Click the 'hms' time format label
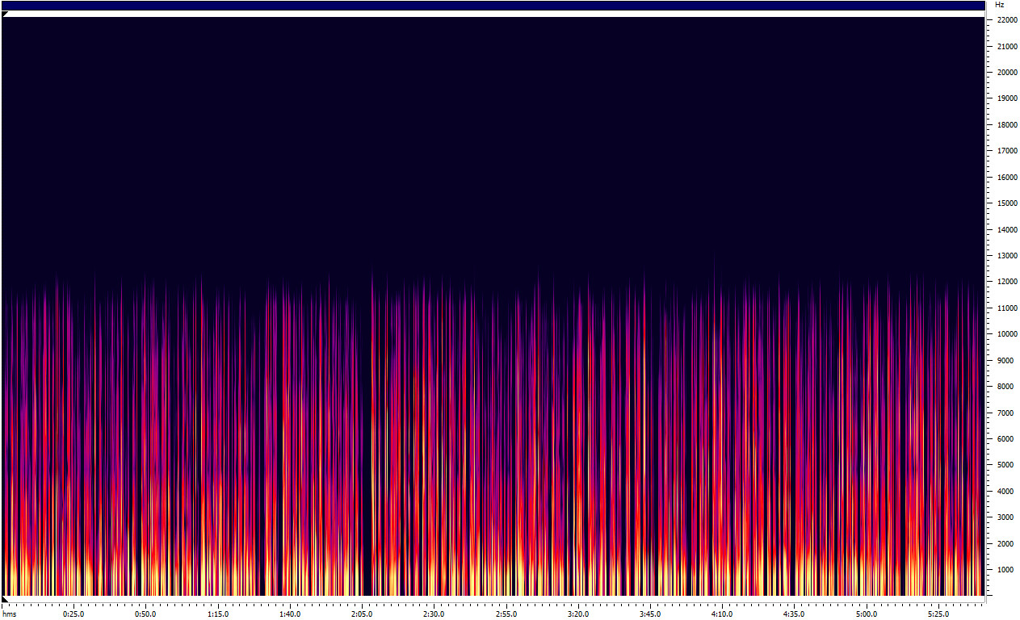Image resolution: width=1020 pixels, height=620 pixels. pyautogui.click(x=9, y=614)
